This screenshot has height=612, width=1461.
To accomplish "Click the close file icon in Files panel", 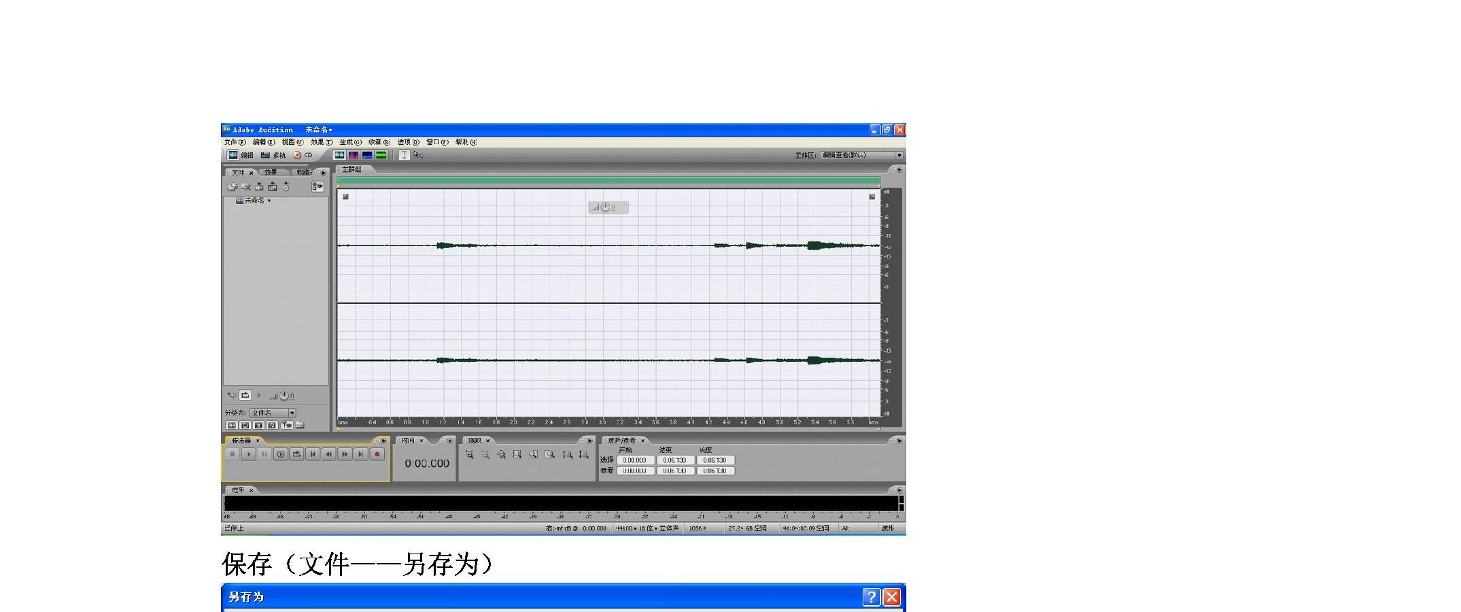I will click(245, 186).
